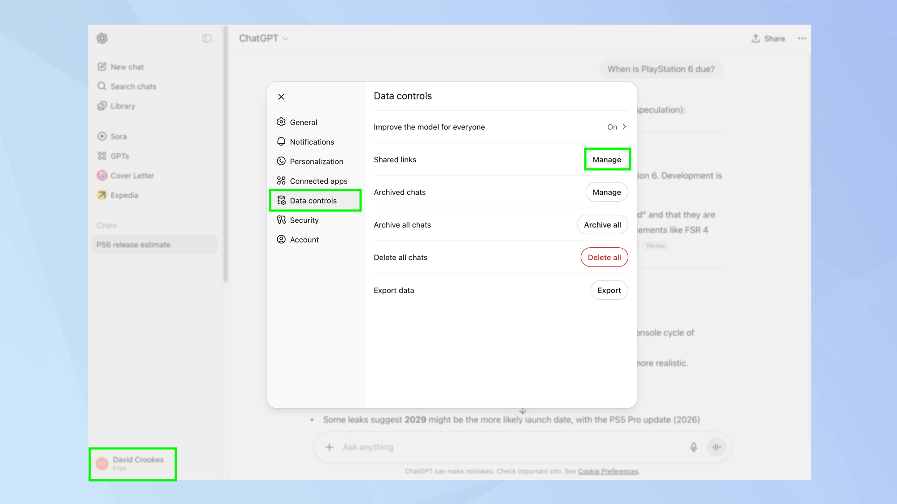
Task: Open Improve the model setting chevron
Action: (624, 127)
